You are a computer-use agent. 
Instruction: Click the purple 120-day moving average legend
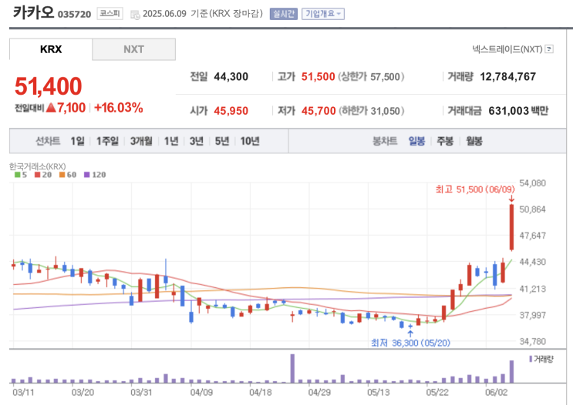[x=95, y=175]
